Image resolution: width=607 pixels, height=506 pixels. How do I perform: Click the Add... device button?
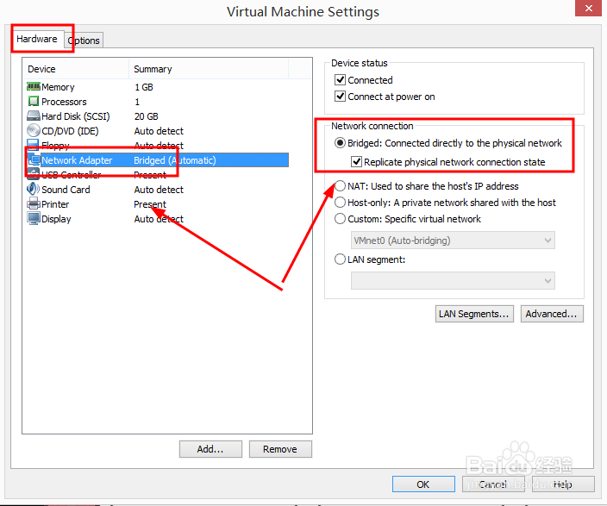point(210,449)
